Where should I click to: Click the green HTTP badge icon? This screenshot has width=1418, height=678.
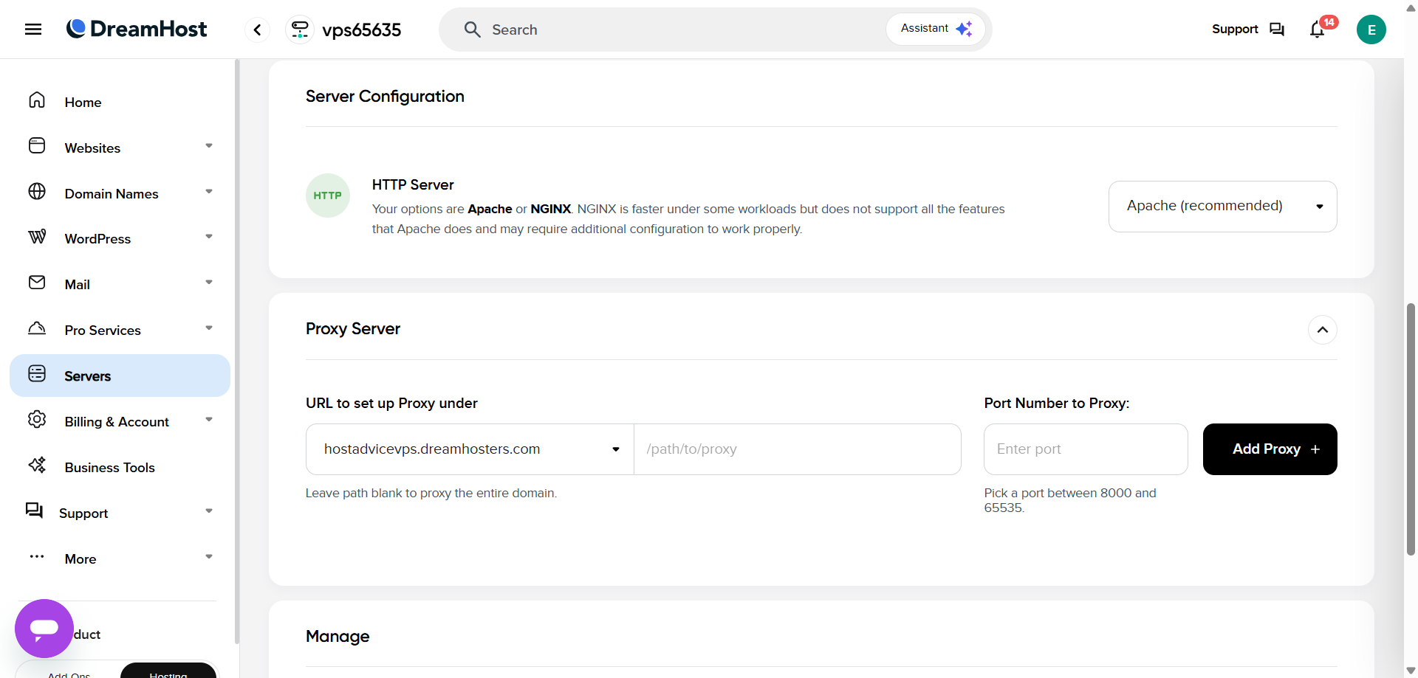328,196
